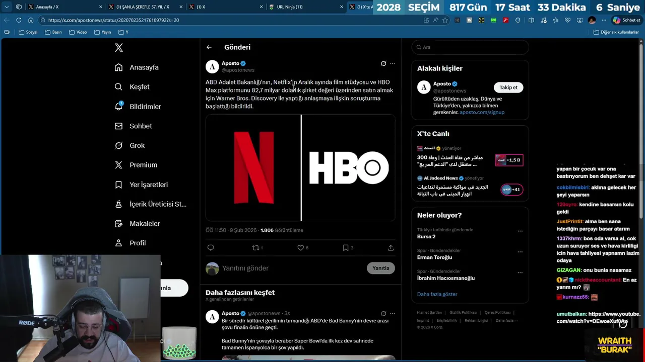The width and height of the screenshot is (645, 362).
Task: Like the post with heart icon
Action: (301, 247)
